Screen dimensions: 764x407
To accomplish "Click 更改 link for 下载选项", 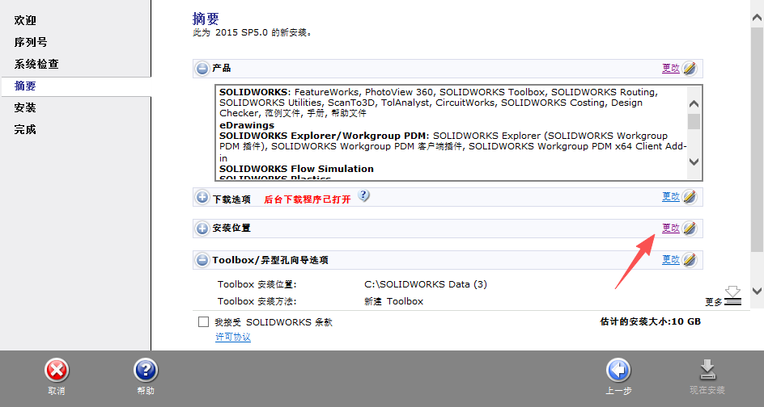I will (670, 196).
